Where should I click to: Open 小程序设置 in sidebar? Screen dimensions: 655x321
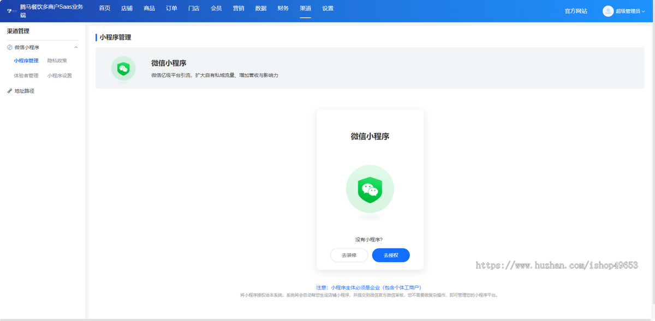pyautogui.click(x=59, y=76)
